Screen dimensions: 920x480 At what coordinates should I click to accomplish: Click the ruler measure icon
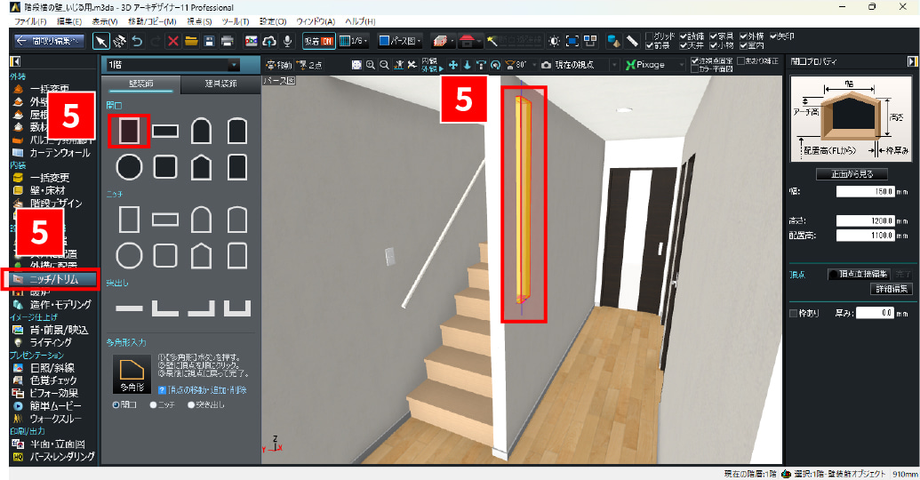click(632, 41)
